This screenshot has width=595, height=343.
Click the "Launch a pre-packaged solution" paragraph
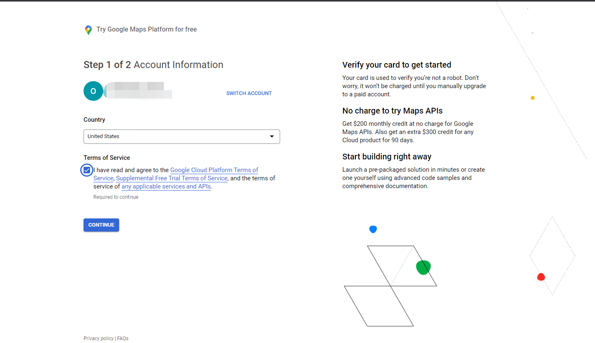tap(414, 178)
